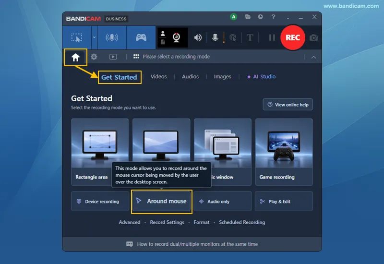Click the Audio only button
This screenshot has width=384, height=264.
(223, 201)
